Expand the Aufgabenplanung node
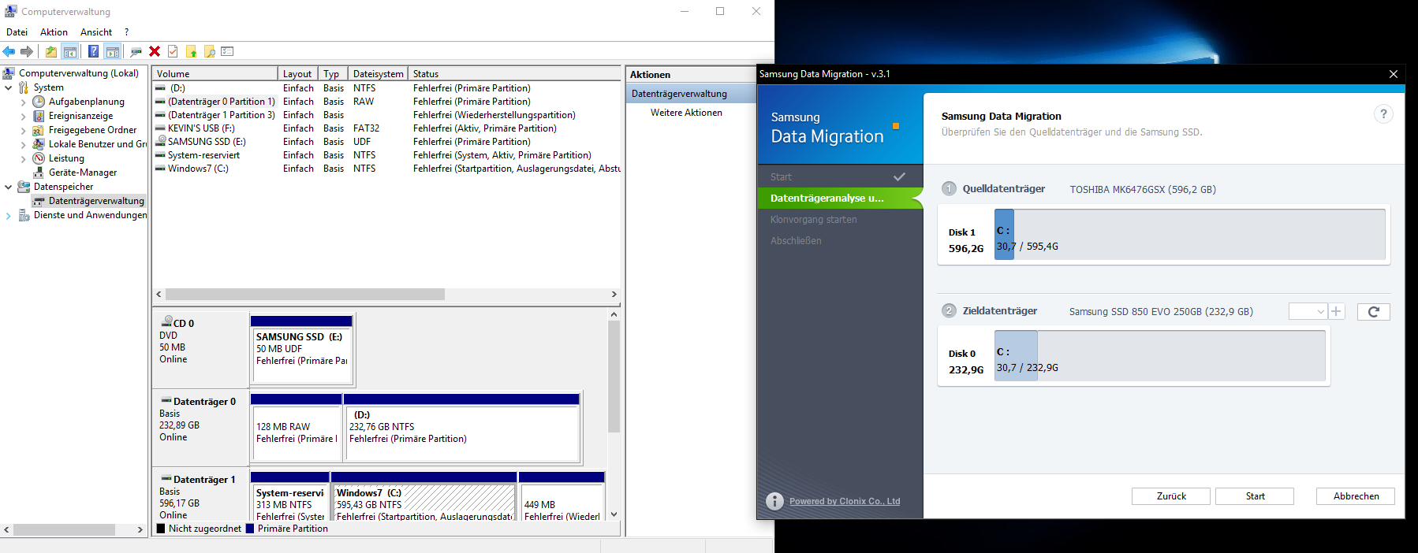1418x553 pixels. point(24,102)
